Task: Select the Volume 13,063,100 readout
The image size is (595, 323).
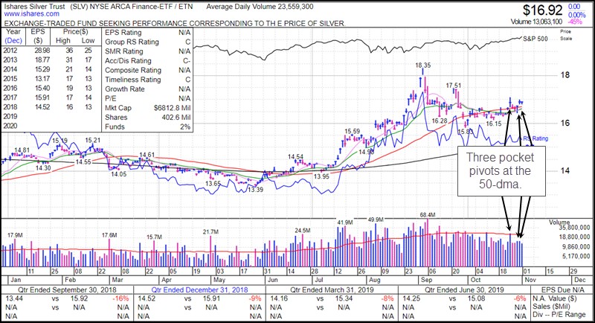Action: (536, 22)
